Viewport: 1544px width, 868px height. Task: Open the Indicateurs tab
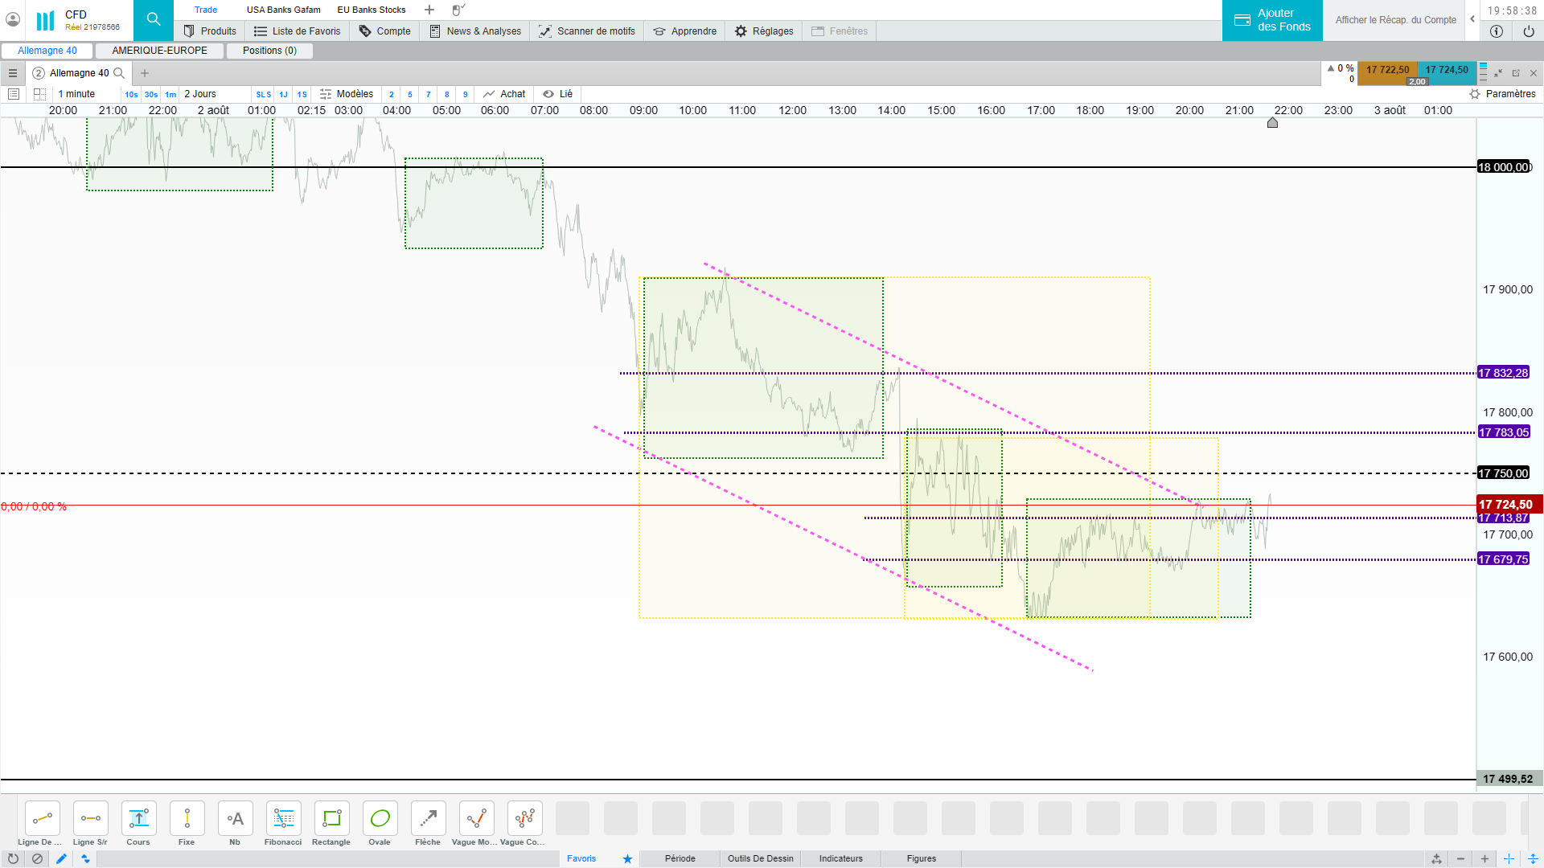click(x=840, y=858)
